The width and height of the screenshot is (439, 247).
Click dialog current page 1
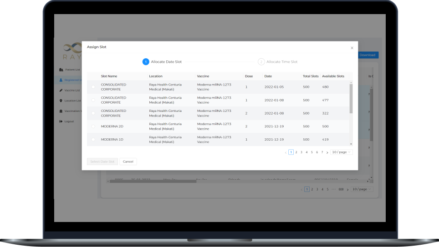[x=291, y=152]
